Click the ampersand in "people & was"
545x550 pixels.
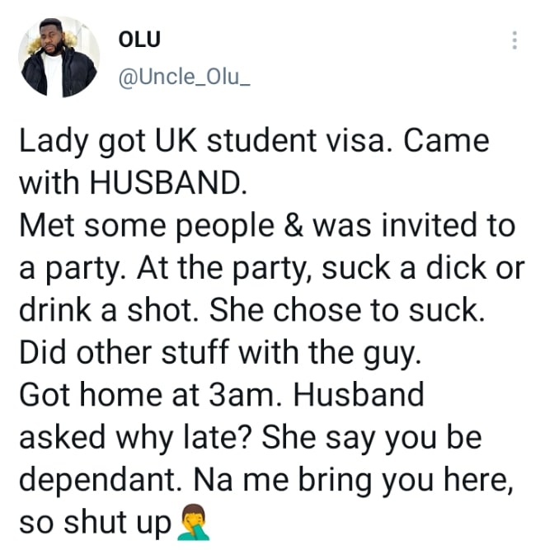pos(294,226)
